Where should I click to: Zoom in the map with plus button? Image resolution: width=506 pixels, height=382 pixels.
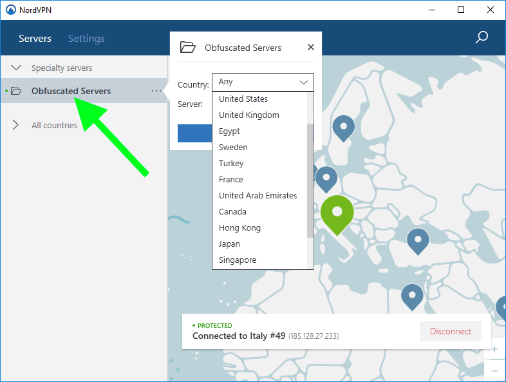(494, 349)
